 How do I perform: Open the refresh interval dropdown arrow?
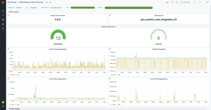pyautogui.click(x=204, y=2)
